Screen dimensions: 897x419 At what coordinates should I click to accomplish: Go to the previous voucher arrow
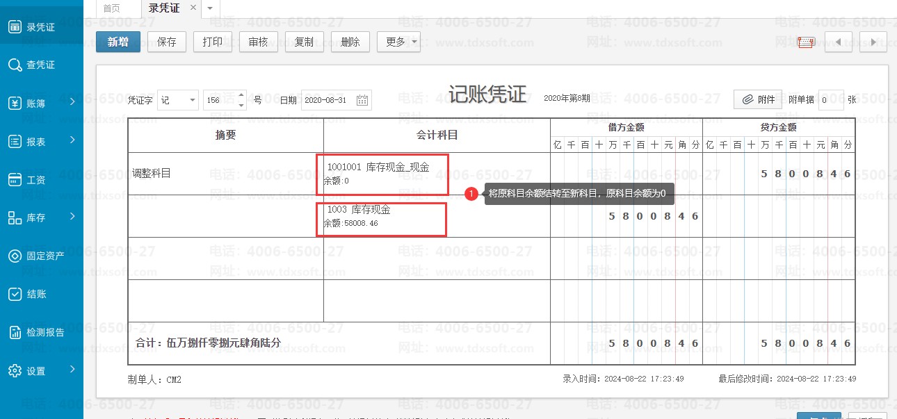[838, 42]
